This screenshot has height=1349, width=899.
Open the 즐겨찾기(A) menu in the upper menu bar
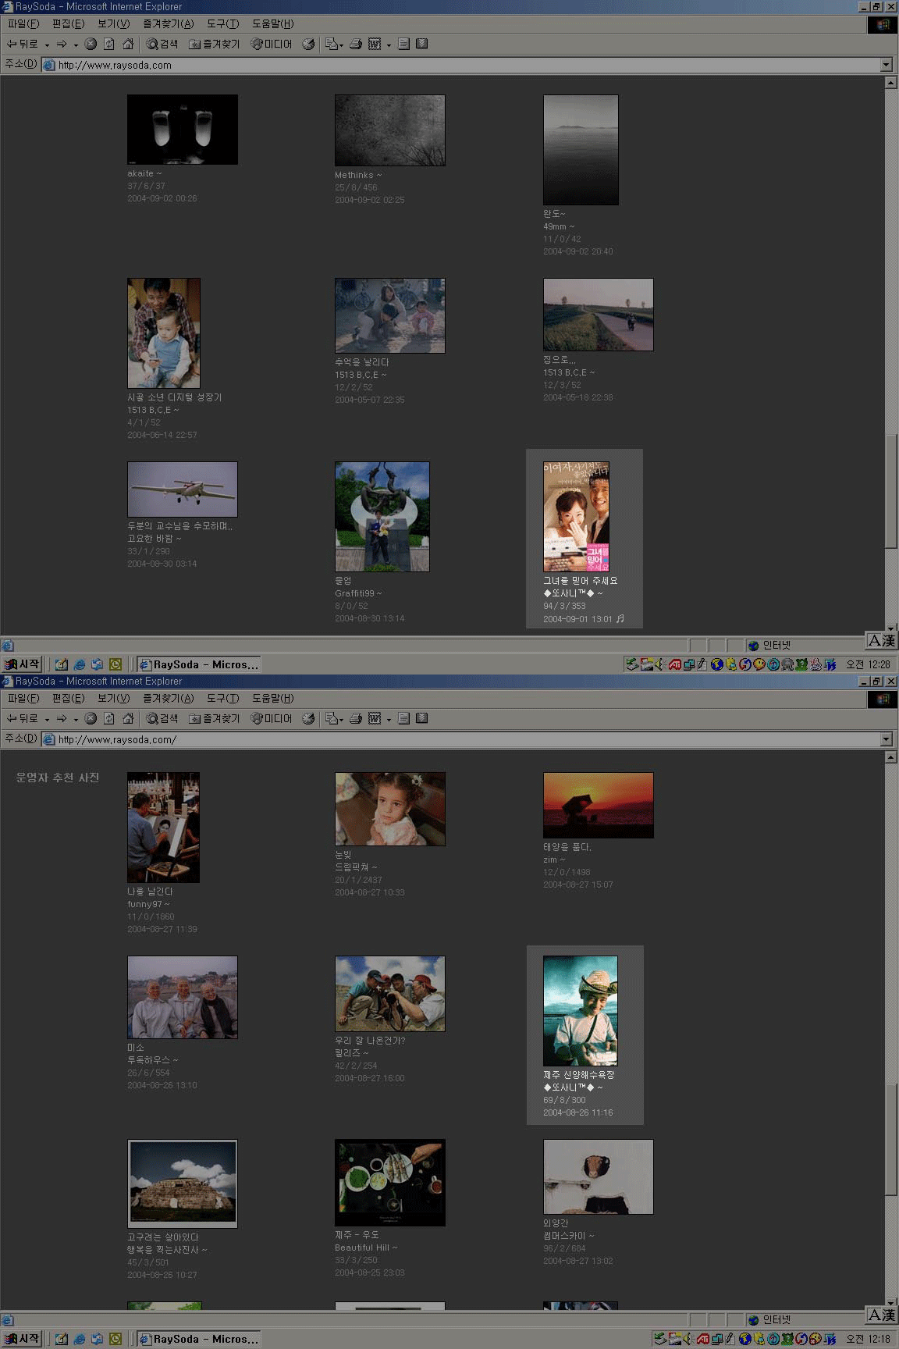[x=168, y=24]
